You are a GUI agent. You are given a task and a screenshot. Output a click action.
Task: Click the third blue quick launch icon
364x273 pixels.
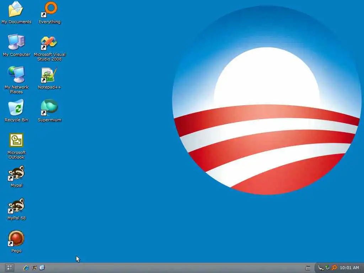tap(42, 268)
